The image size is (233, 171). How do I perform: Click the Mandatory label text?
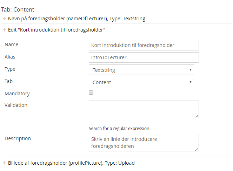pyautogui.click(x=17, y=94)
